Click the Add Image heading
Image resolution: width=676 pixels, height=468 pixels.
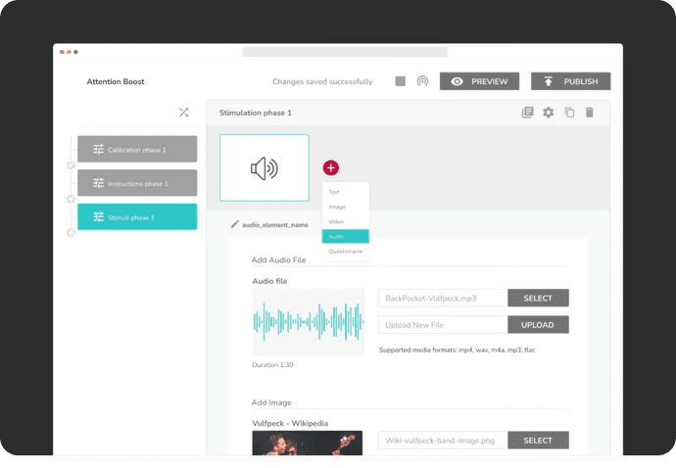click(x=271, y=402)
